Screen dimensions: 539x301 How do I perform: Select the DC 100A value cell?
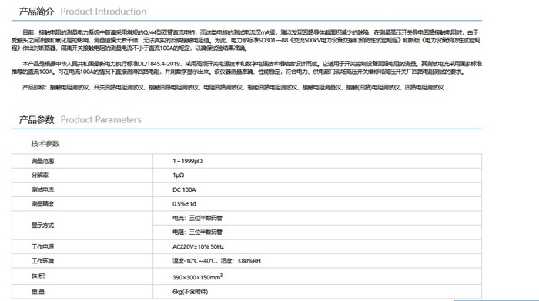point(317,189)
